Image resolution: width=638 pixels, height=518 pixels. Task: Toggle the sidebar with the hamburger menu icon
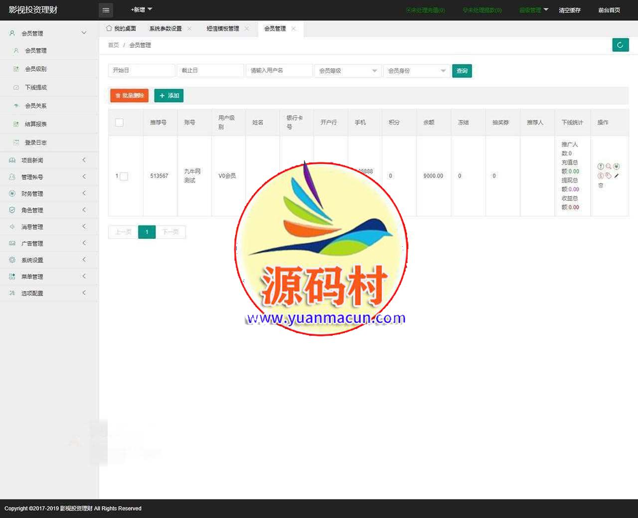pyautogui.click(x=106, y=10)
